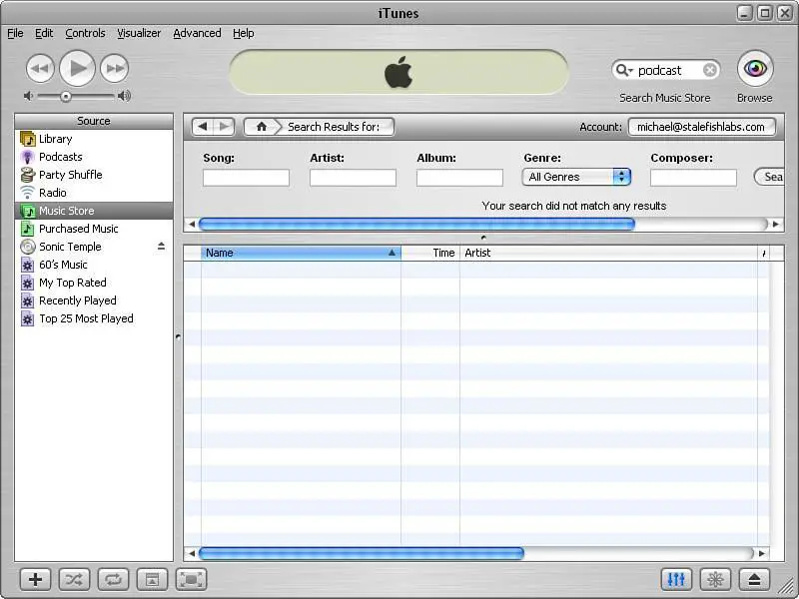Open the Advanced menu
Image resolution: width=799 pixels, height=599 pixels.
point(197,33)
